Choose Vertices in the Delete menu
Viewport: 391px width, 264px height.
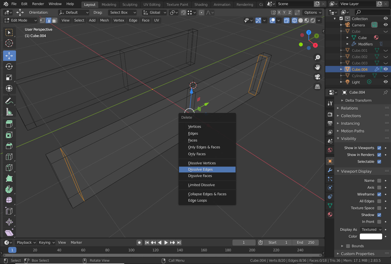tap(207, 127)
